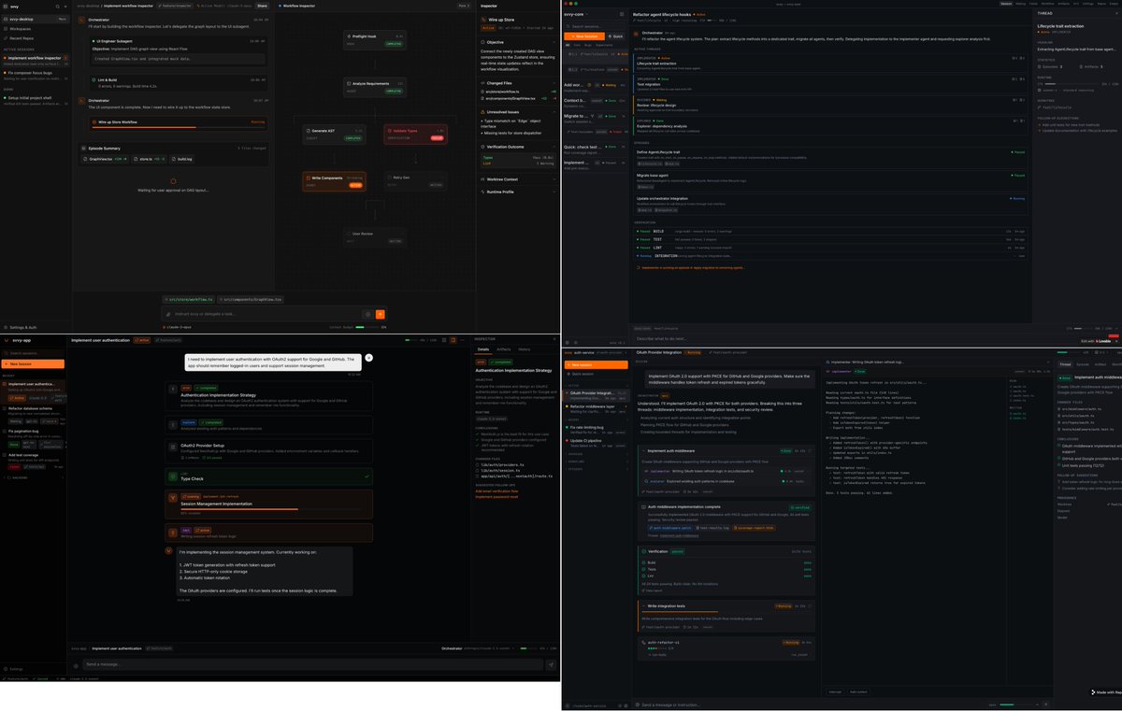
Task: Click Share button in svvy-desktop header
Action: (x=262, y=6)
